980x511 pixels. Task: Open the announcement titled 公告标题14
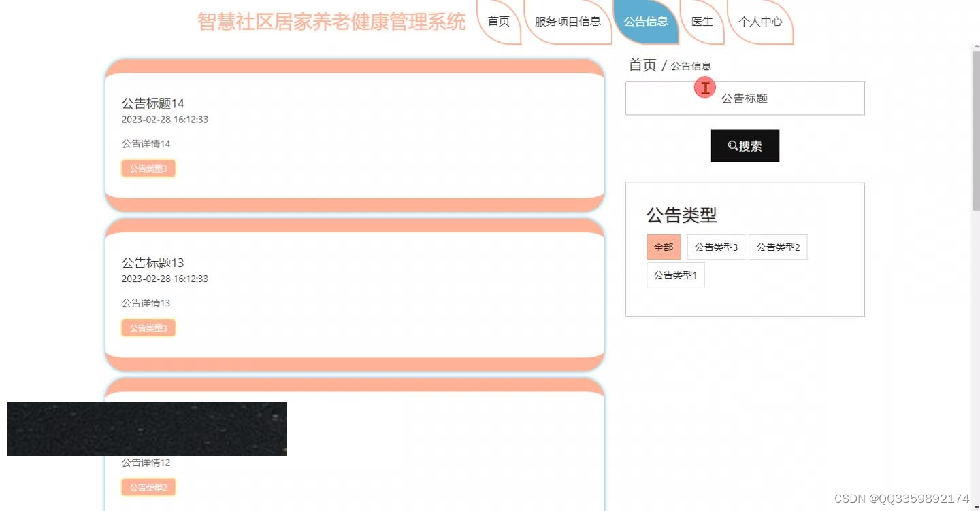[x=153, y=103]
